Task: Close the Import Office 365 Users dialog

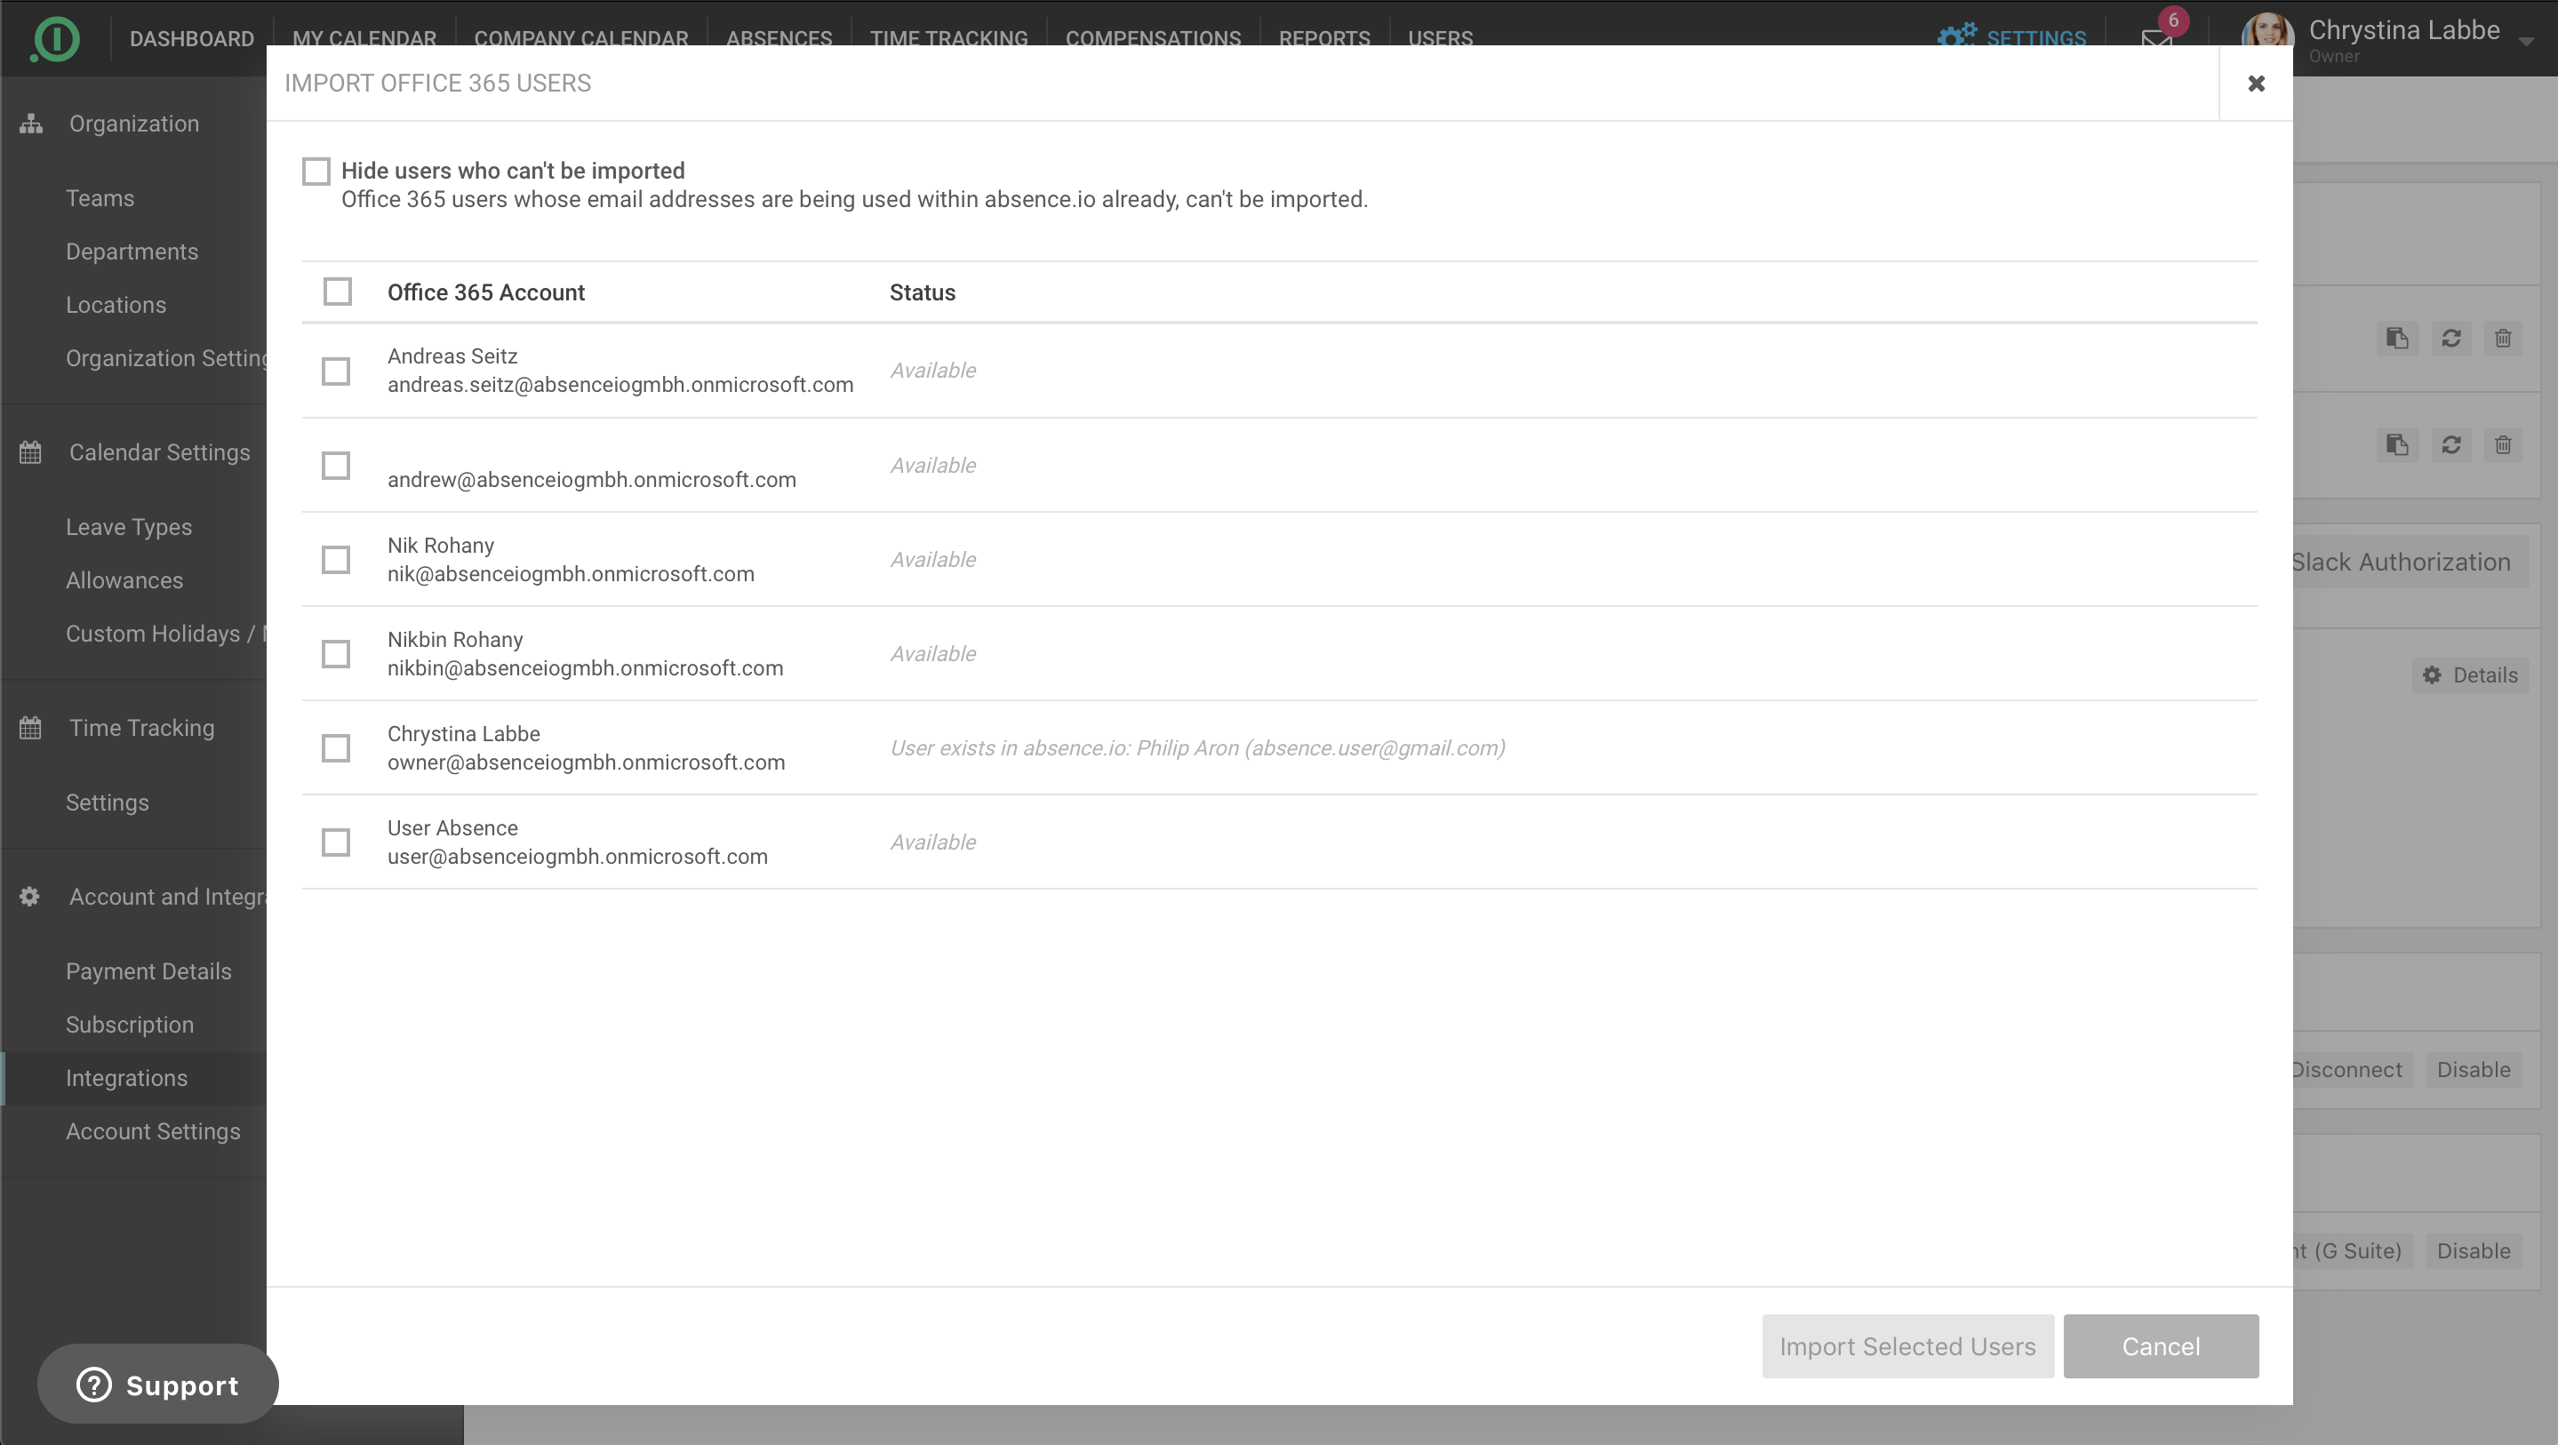Action: (x=2256, y=84)
